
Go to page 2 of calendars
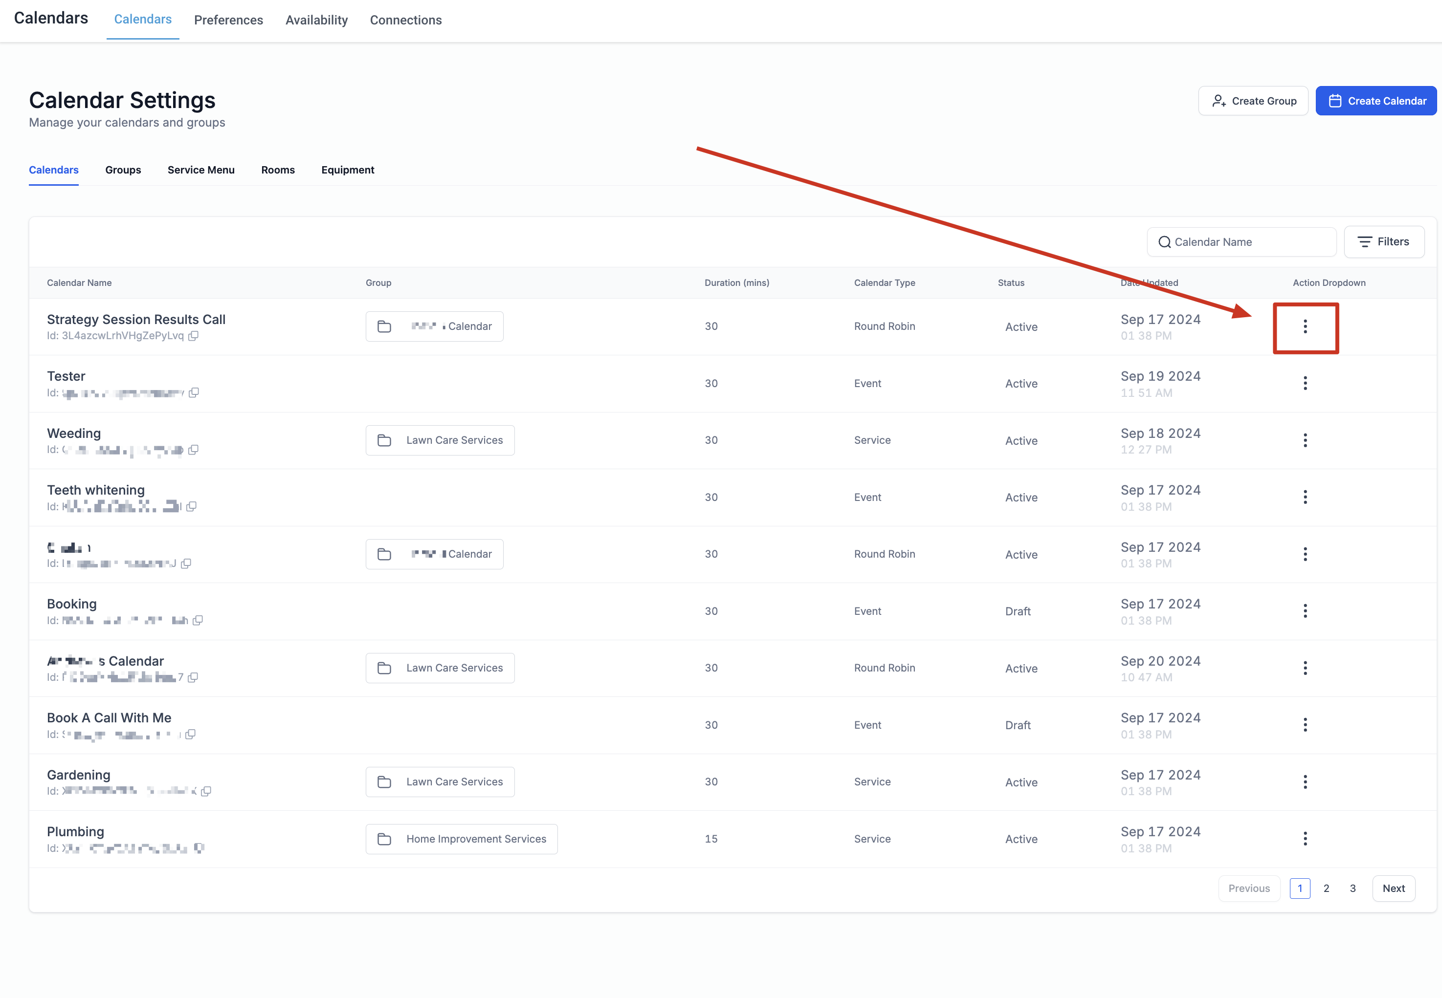coord(1326,889)
